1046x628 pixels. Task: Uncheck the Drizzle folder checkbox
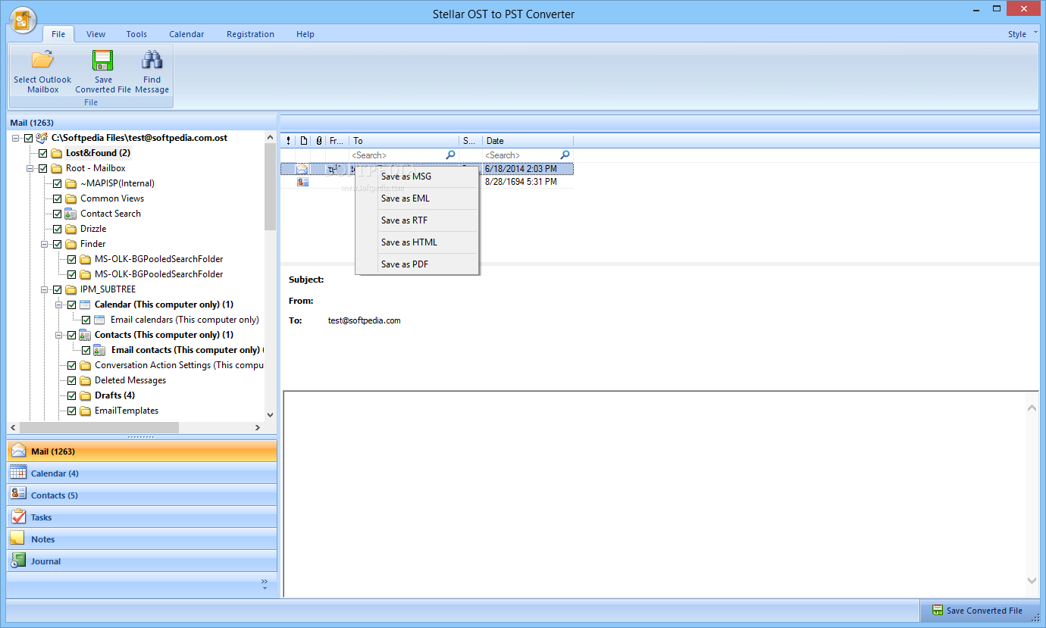(58, 229)
